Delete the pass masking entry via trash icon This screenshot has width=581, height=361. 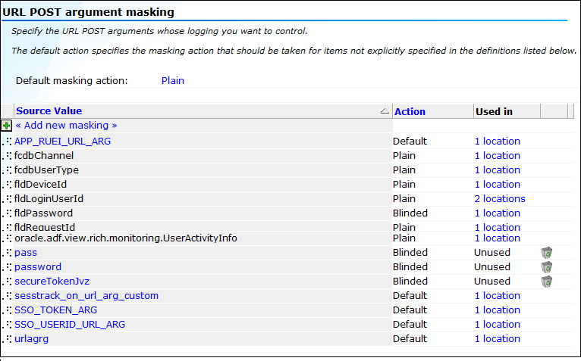[x=547, y=253]
